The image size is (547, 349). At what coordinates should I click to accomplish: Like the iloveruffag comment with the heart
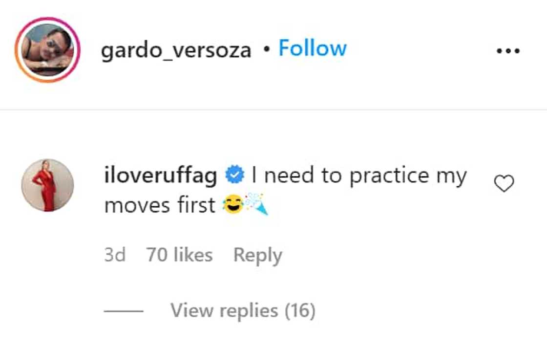point(504,184)
